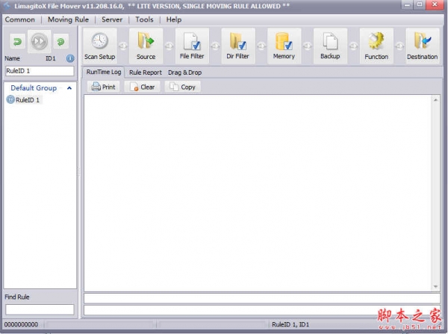The image size is (448, 334).
Task: Click the 0000000000 status bar counter
Action: tap(21, 324)
